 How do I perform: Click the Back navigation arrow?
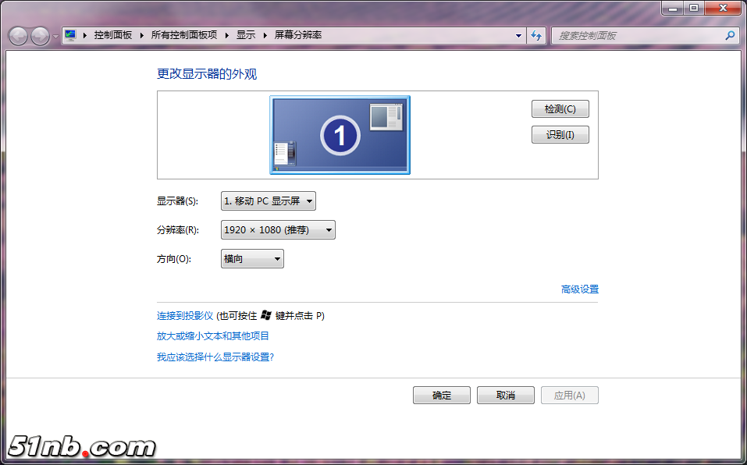tap(18, 36)
